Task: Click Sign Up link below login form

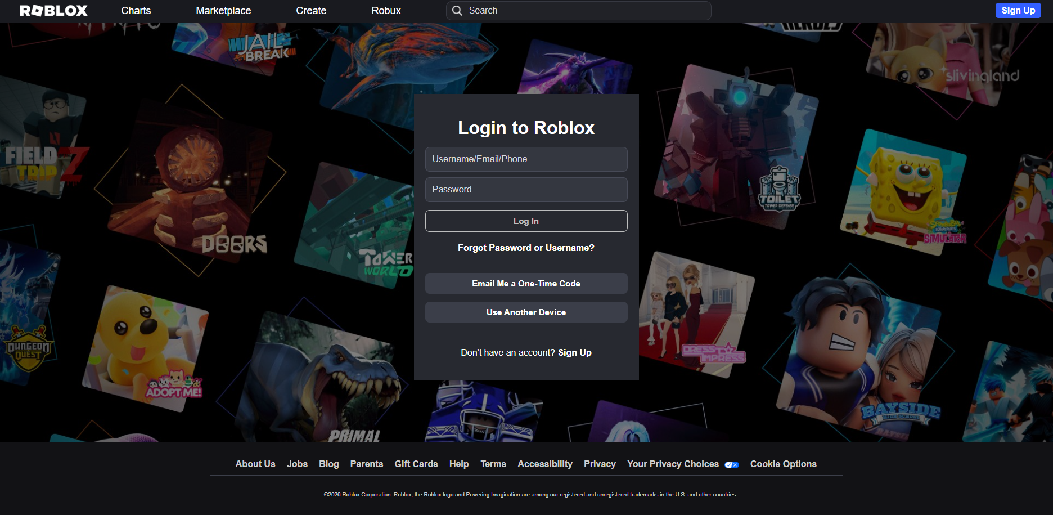Action: pyautogui.click(x=575, y=352)
